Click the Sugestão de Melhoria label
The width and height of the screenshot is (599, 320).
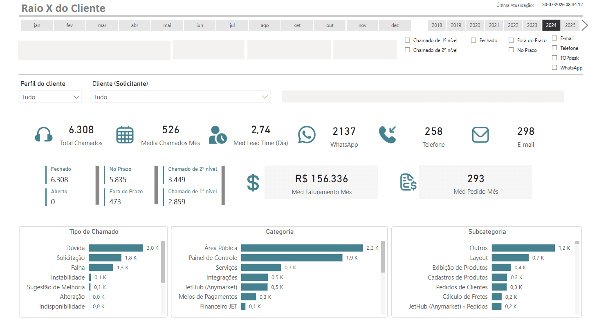click(56, 287)
